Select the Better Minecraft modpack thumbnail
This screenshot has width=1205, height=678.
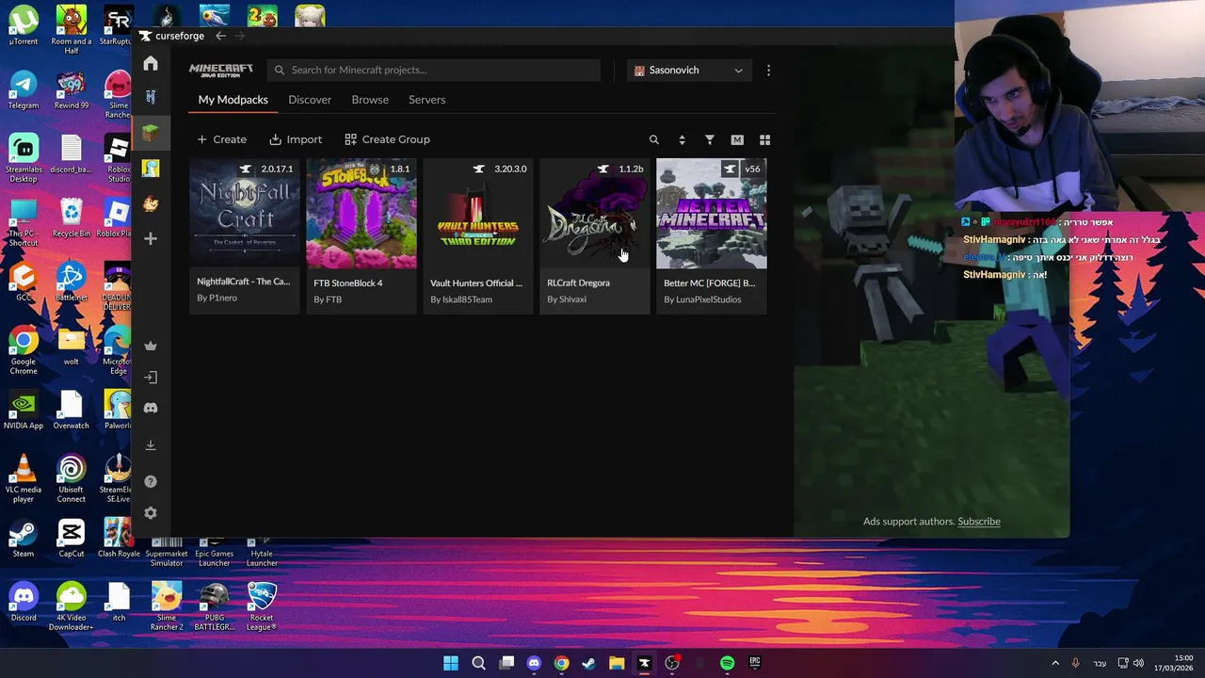click(x=712, y=214)
